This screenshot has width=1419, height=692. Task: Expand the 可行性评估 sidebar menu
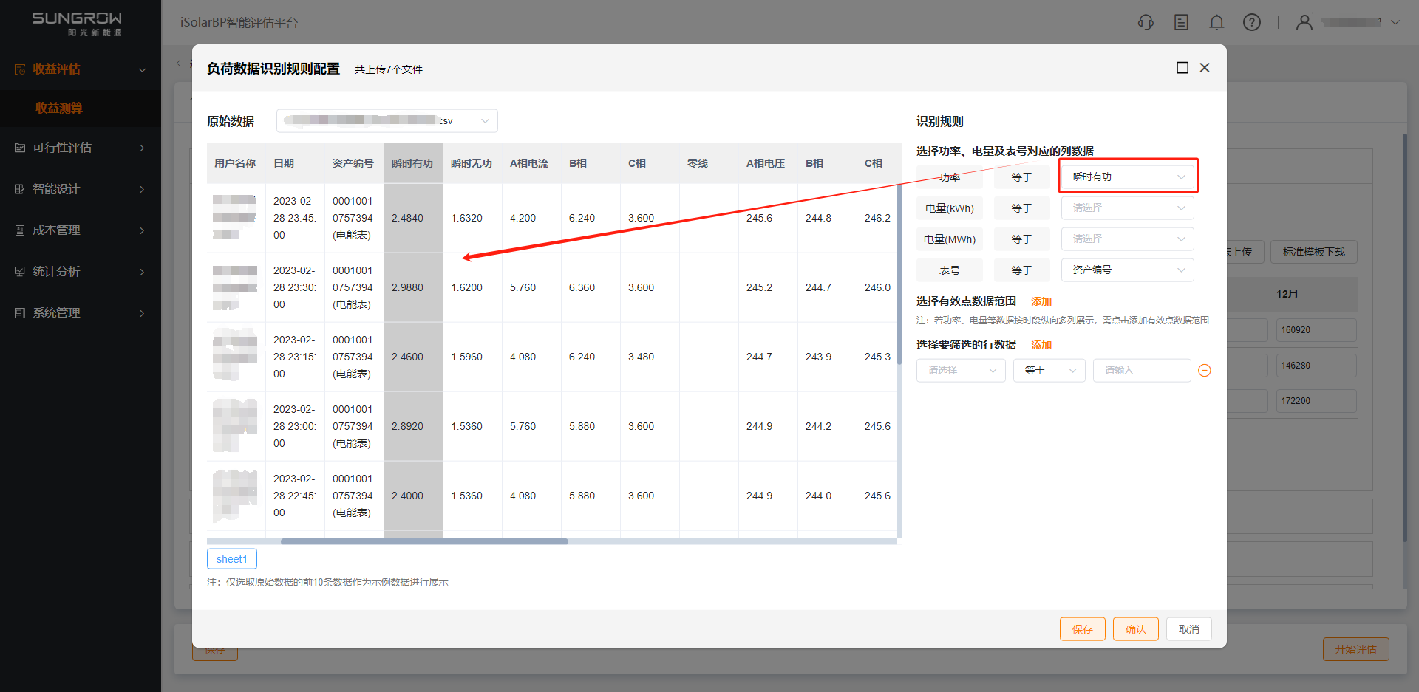tap(80, 148)
